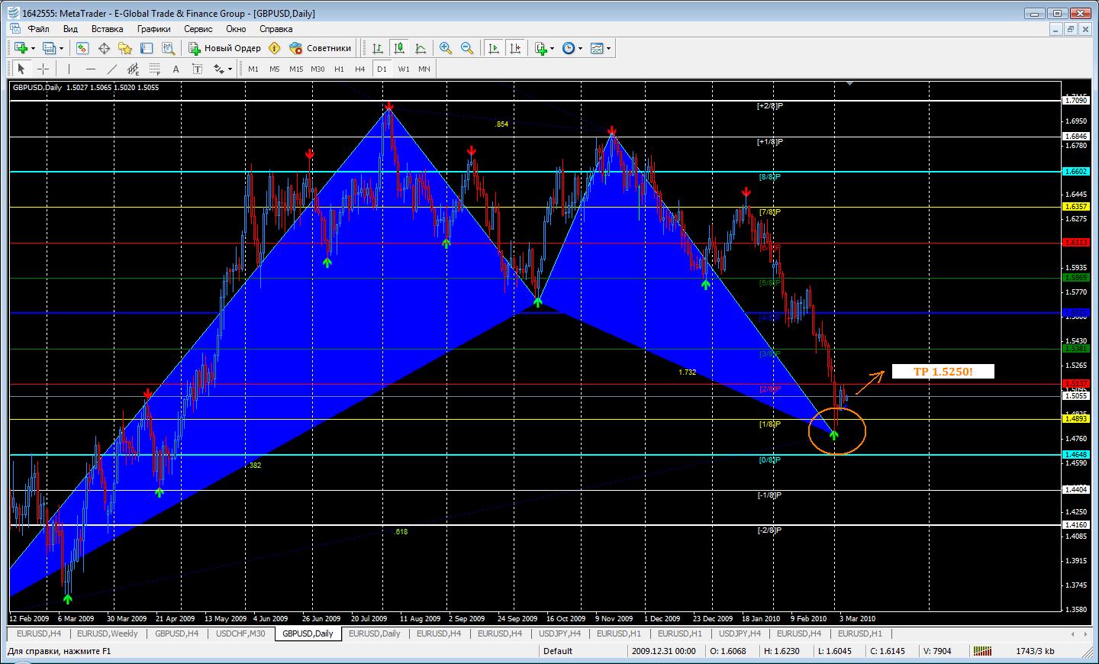This screenshot has width=1099, height=664.
Task: Select the M30 timeframe button
Action: 317,69
